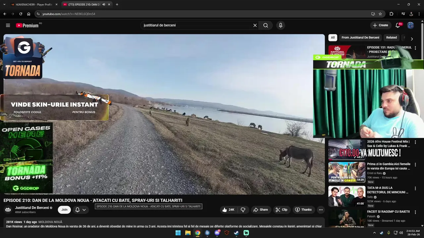
Task: Open the Create button
Action: pos(380,25)
